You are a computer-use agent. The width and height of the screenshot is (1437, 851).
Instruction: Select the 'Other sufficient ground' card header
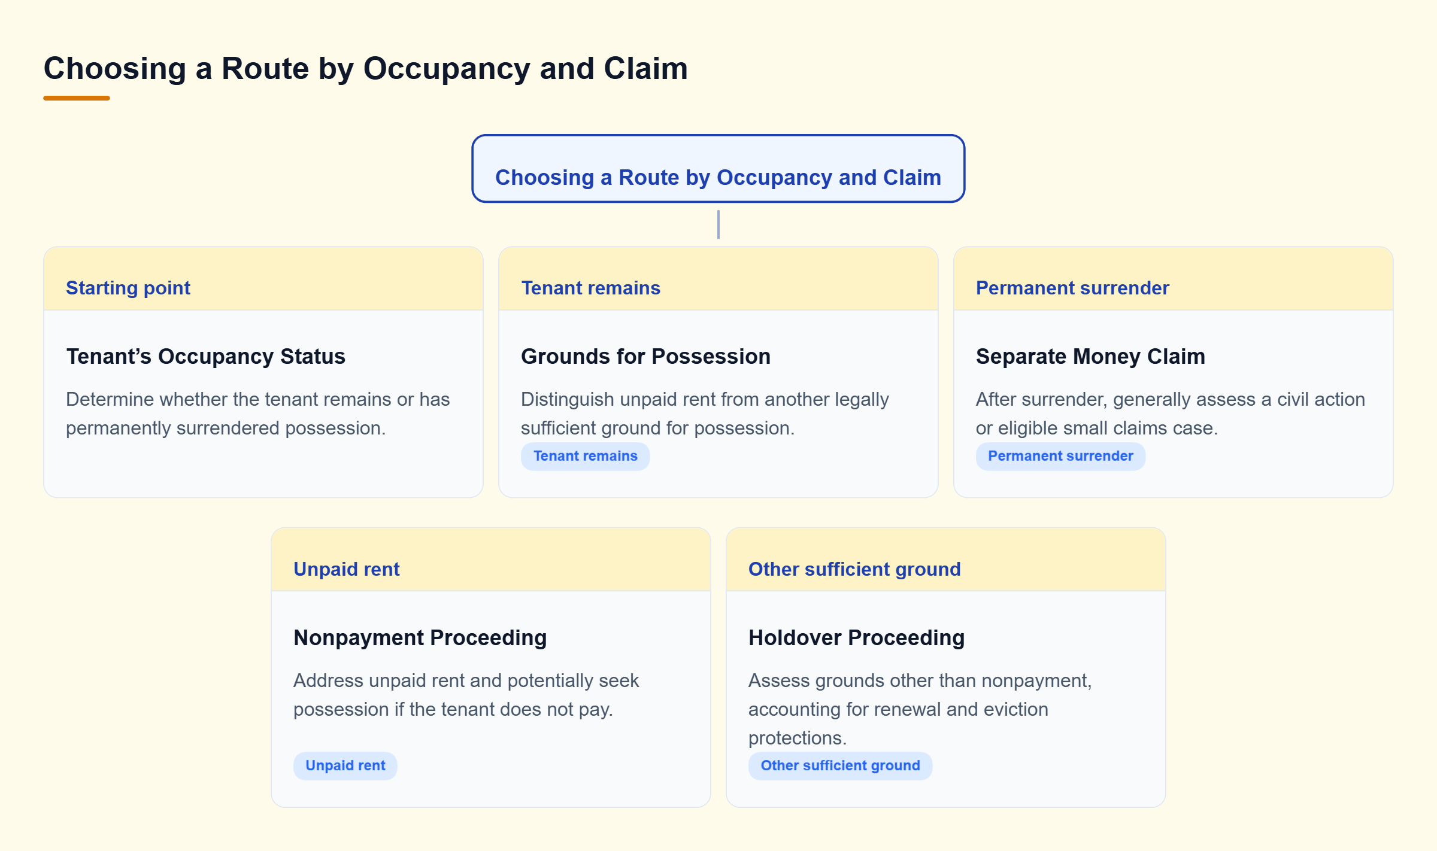(945, 560)
